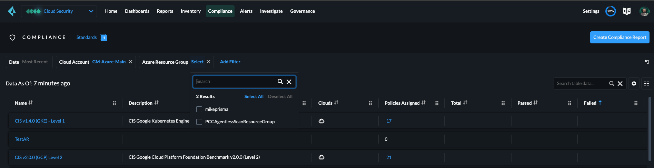Check the PCCAgentlessScanResourceGroup option
The image size is (654, 168).
[199, 122]
